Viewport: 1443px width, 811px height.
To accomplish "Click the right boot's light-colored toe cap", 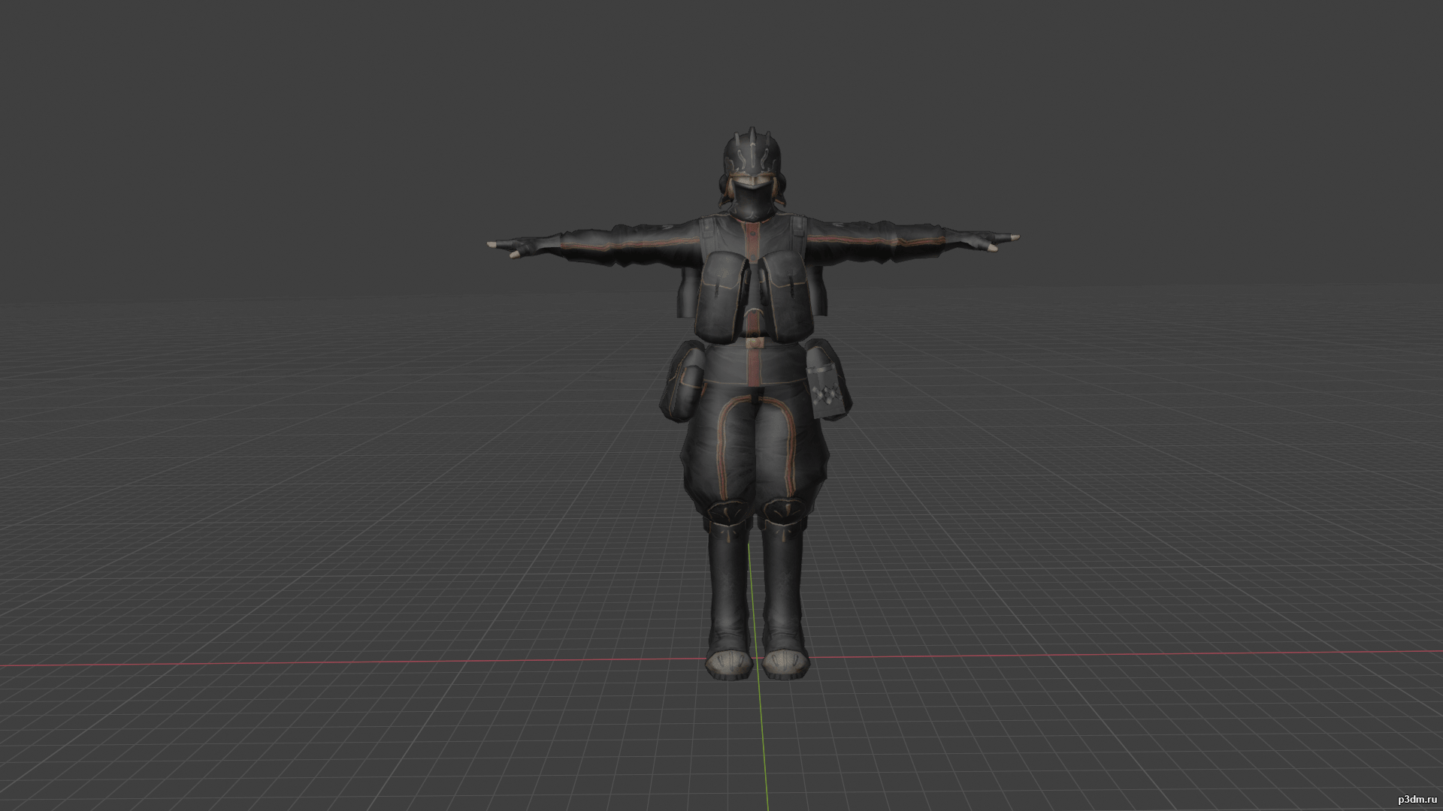I will tap(786, 663).
